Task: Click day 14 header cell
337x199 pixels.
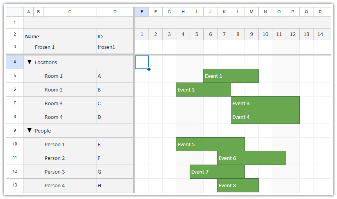Action: pyautogui.click(x=320, y=34)
